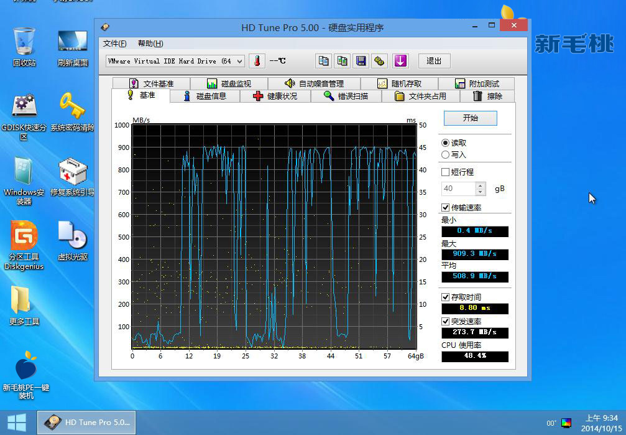626x435 pixels.
Task: Click HD Tune Pro taskbar button
Action: click(86, 423)
